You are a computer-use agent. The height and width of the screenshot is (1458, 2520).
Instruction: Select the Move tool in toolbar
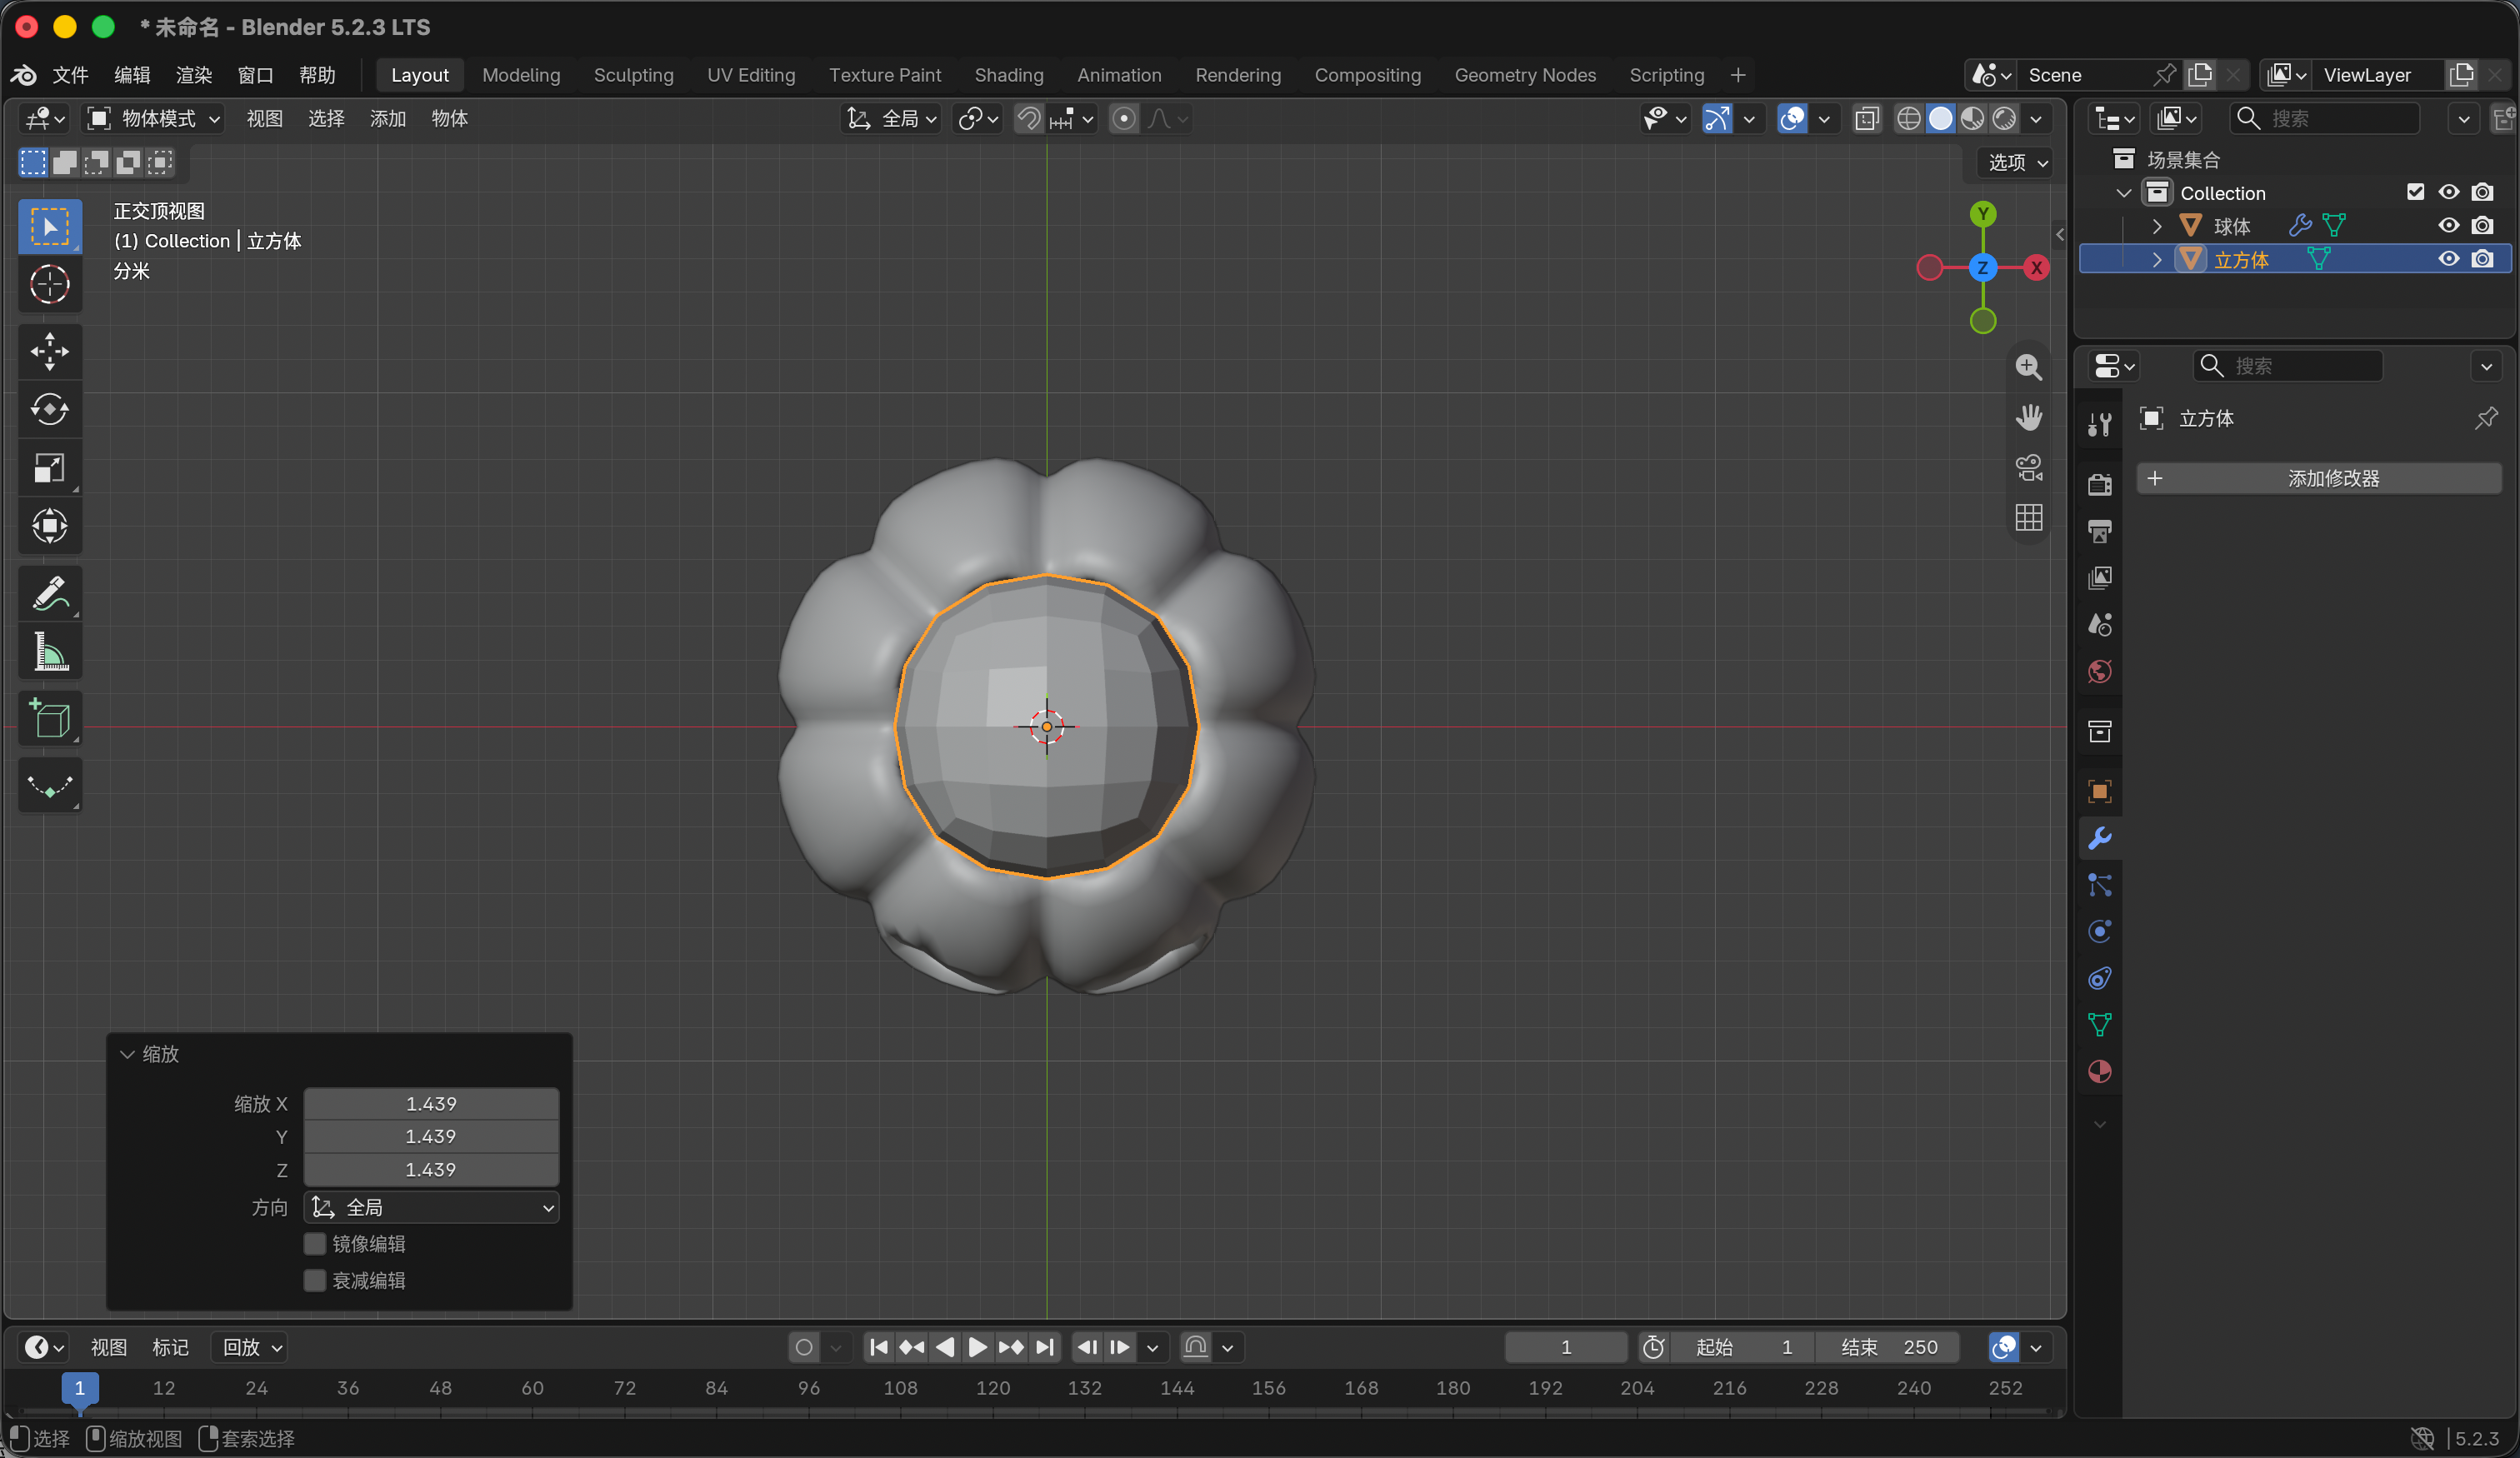(50, 352)
